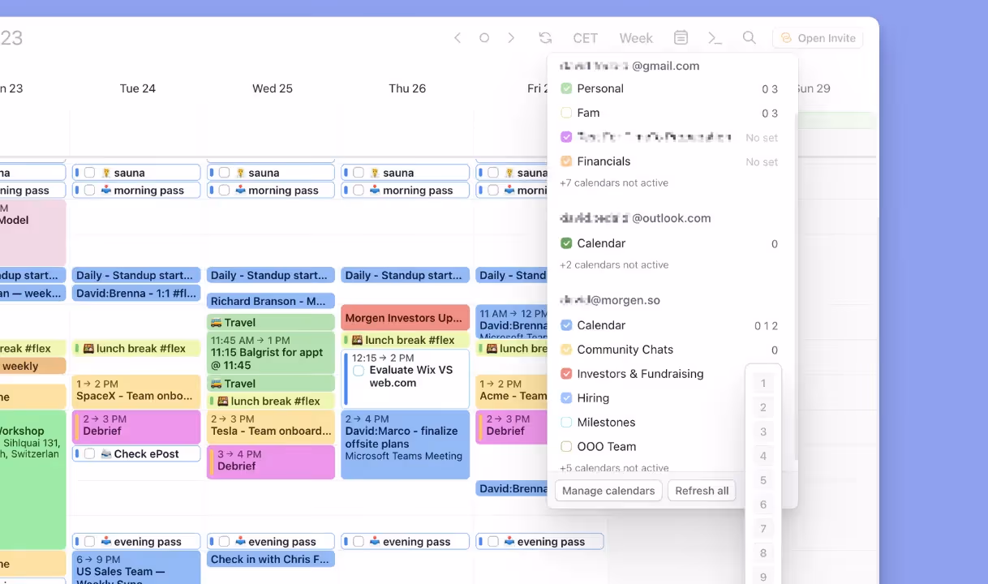Expand +2 calendars not active
The width and height of the screenshot is (988, 584).
tap(614, 265)
